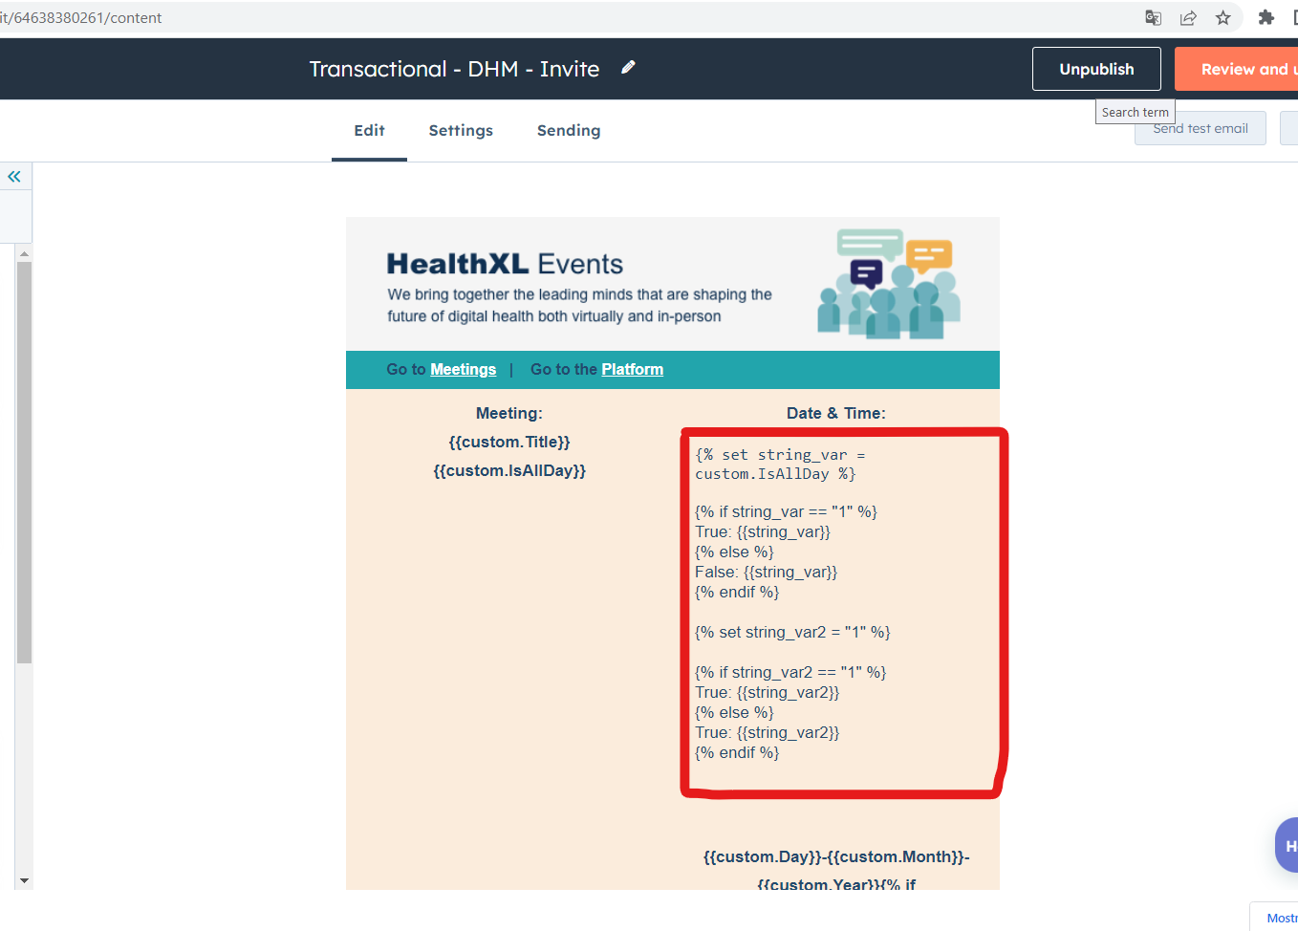Open Google Translate from the address bar

tap(1153, 17)
